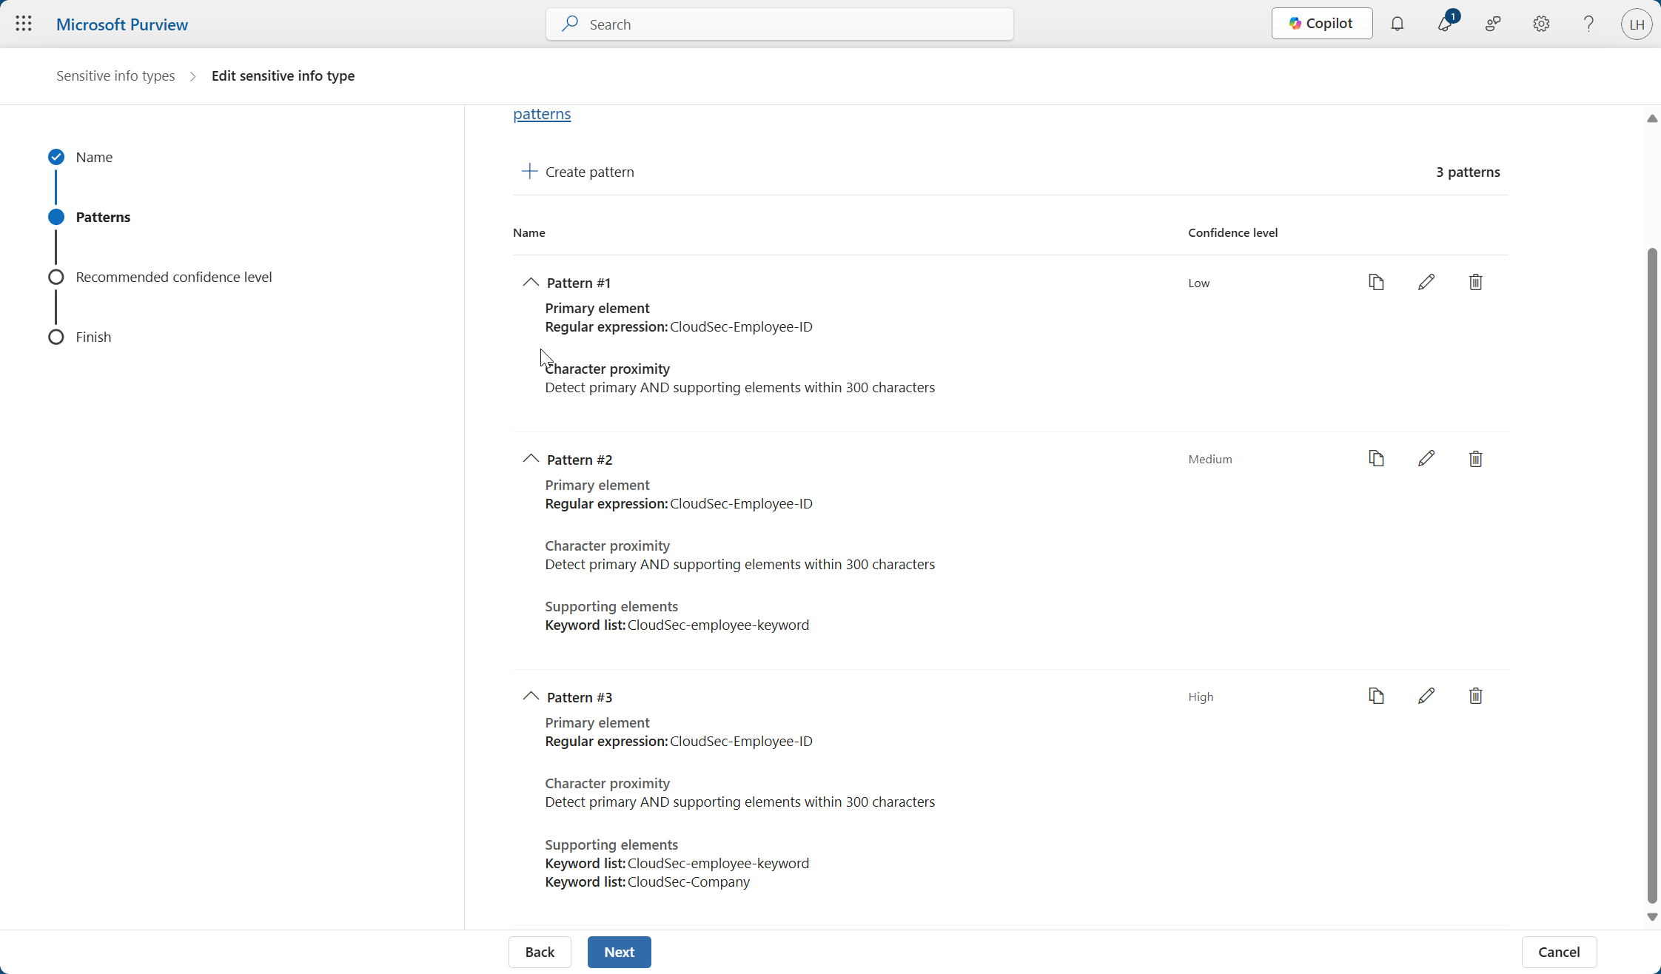Screen dimensions: 1661x974
Task: Open the app launcher waffle icon
Action: 24,24
